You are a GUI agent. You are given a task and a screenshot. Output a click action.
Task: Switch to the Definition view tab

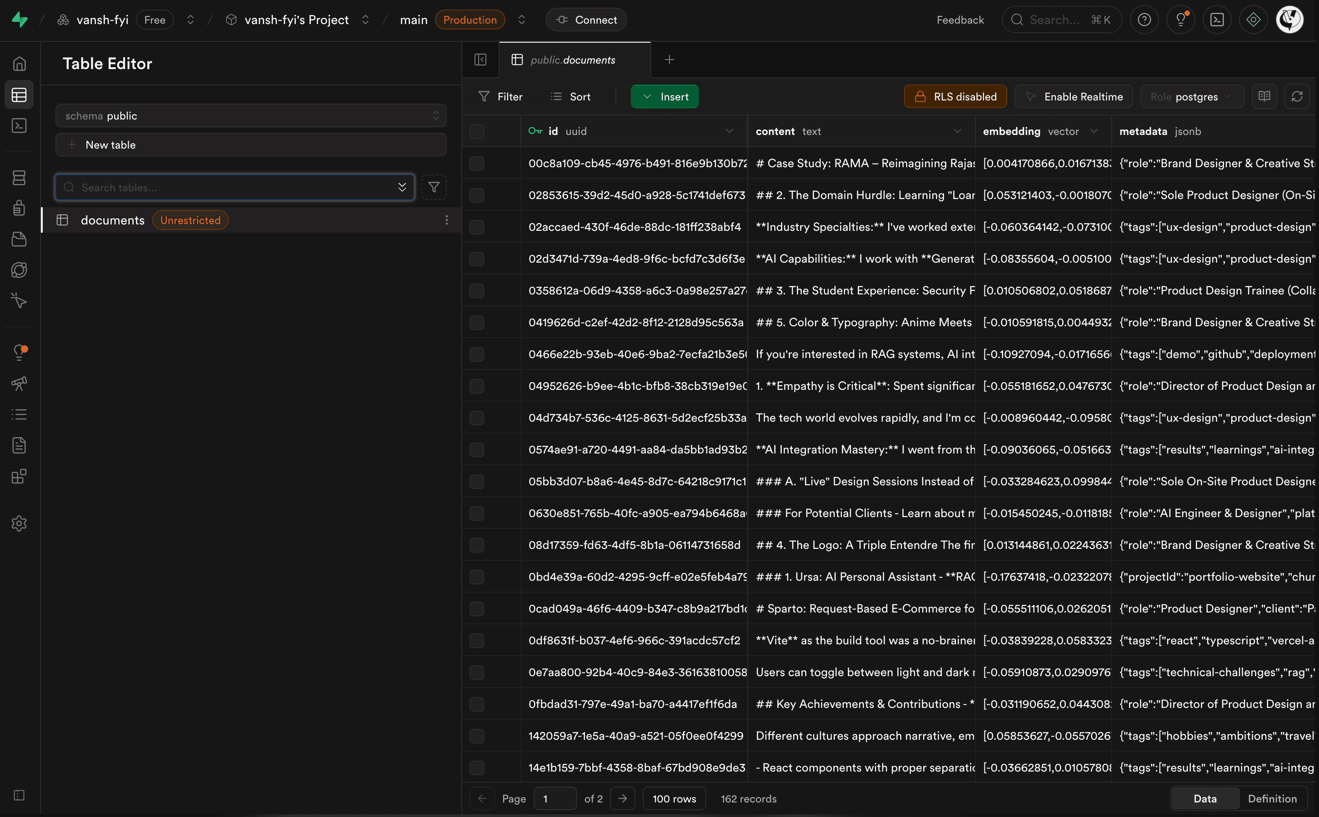click(x=1272, y=799)
